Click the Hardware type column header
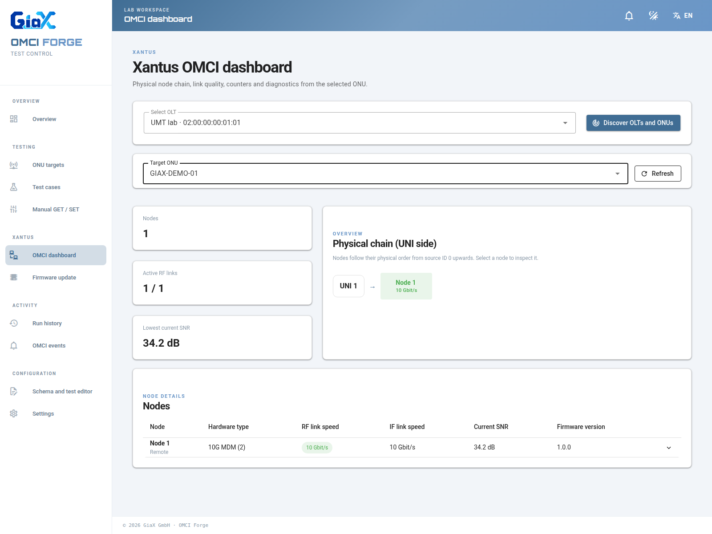The width and height of the screenshot is (712, 534). click(228, 427)
